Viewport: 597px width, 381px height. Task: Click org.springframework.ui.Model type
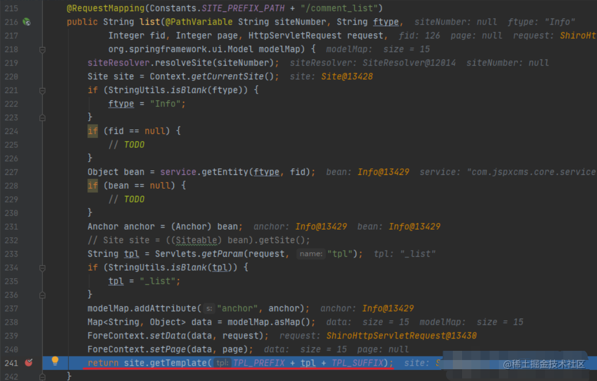click(x=180, y=49)
